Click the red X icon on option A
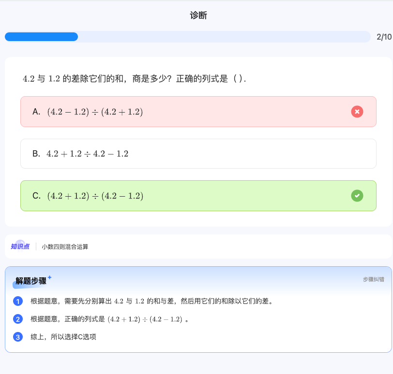 click(357, 112)
